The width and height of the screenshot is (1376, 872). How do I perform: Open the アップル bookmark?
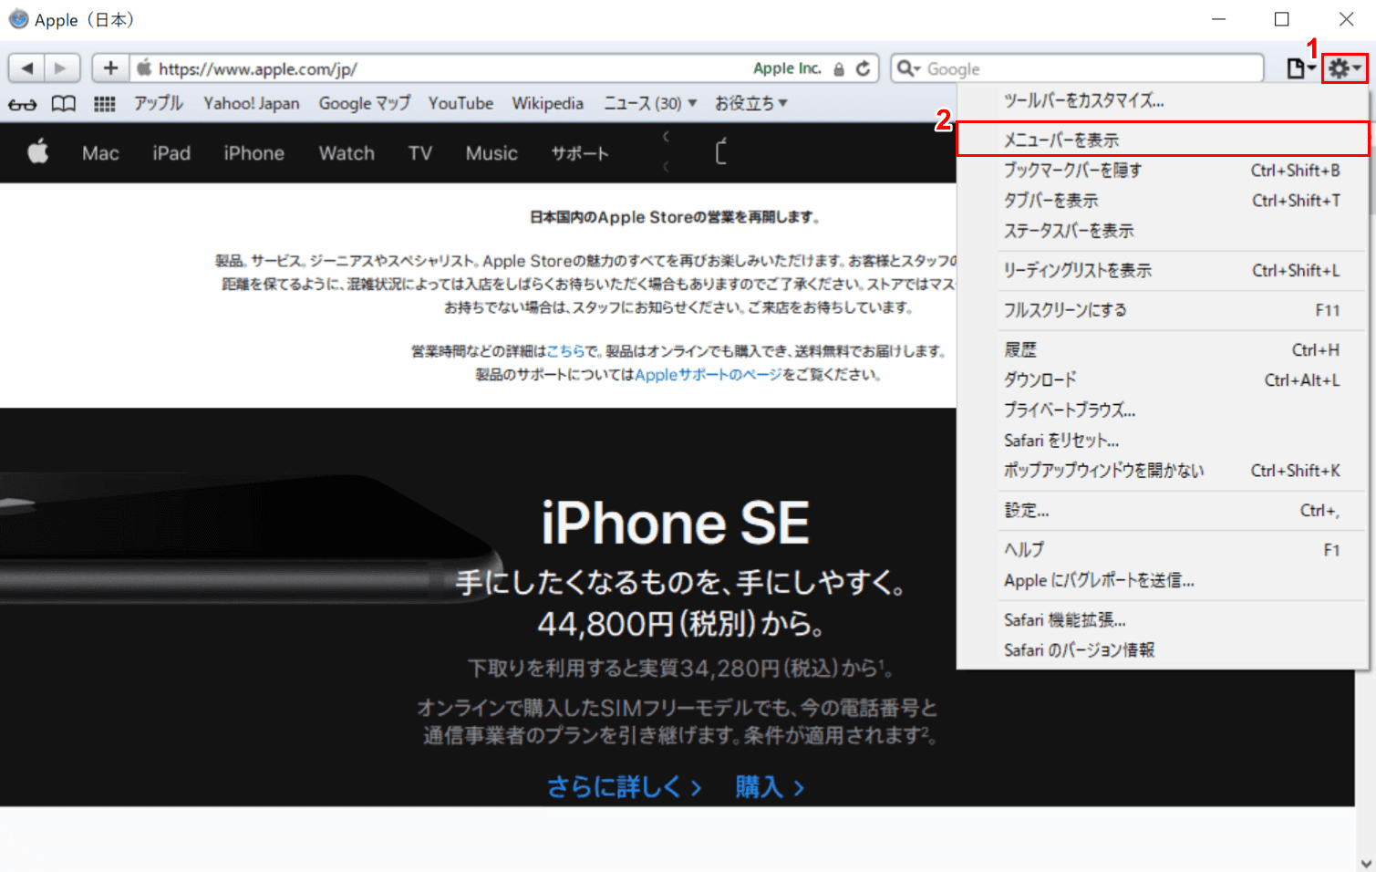pos(159,103)
